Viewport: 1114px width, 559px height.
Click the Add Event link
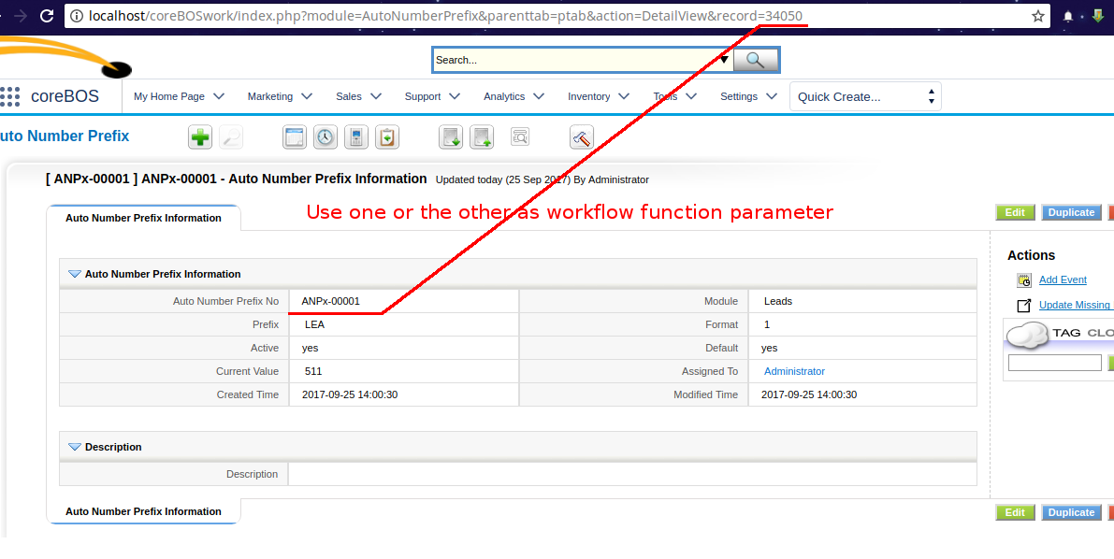point(1063,279)
